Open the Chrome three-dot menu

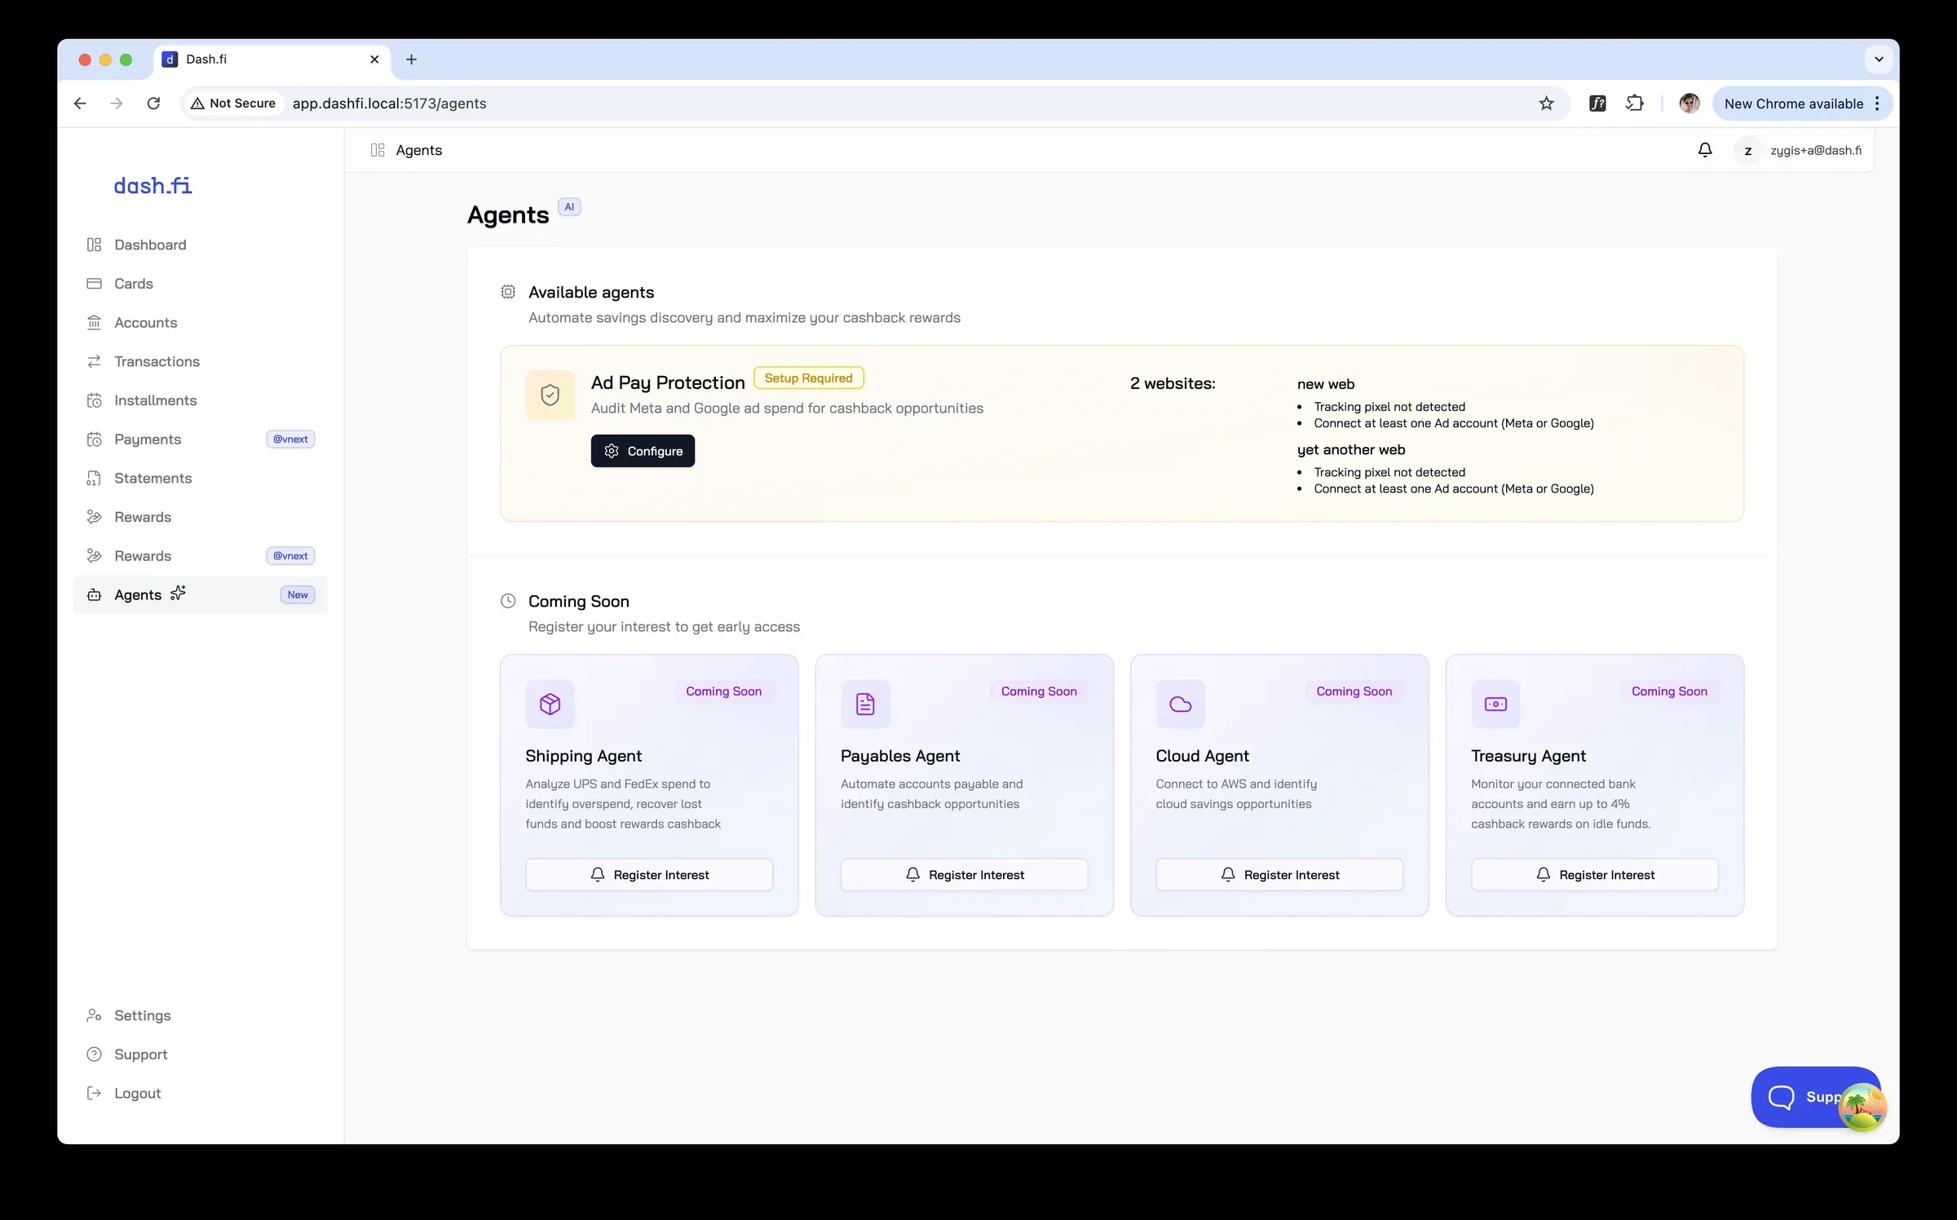[x=1877, y=104]
